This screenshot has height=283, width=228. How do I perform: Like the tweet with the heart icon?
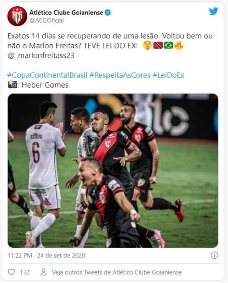(x=11, y=272)
